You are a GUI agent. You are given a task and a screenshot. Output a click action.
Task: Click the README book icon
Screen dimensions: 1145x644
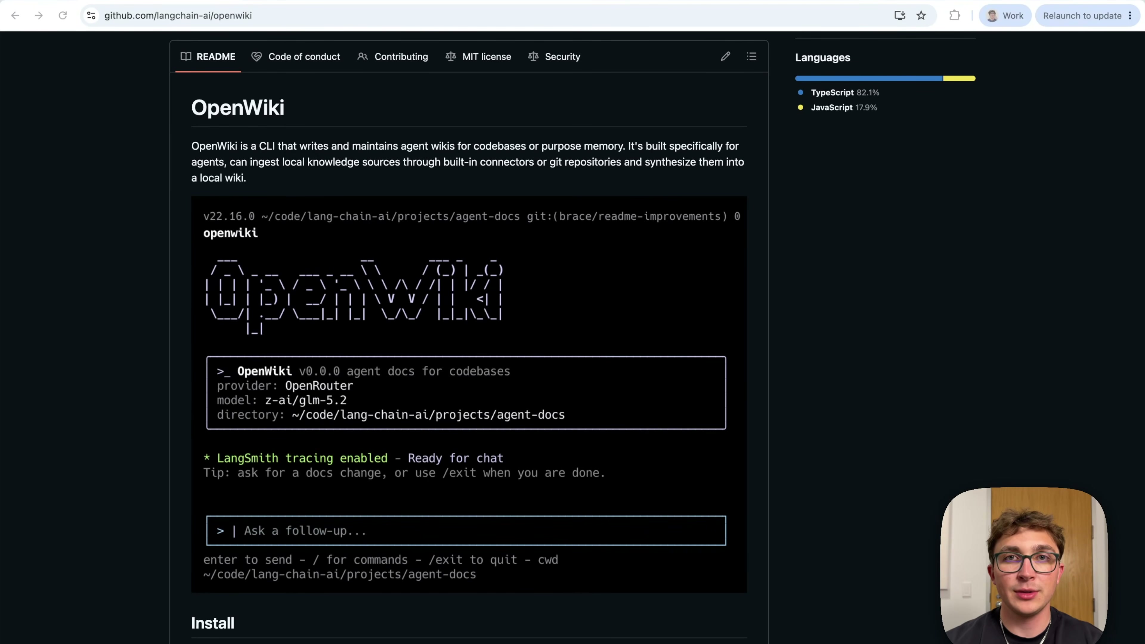[186, 56]
